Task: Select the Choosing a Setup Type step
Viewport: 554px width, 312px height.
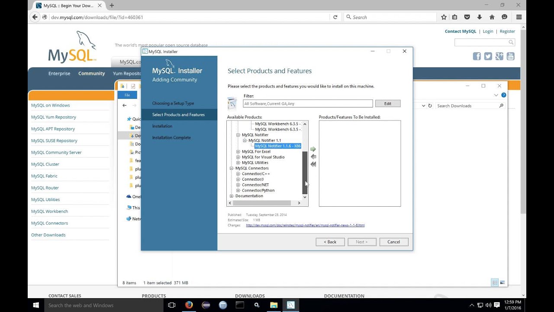Action: tap(173, 103)
